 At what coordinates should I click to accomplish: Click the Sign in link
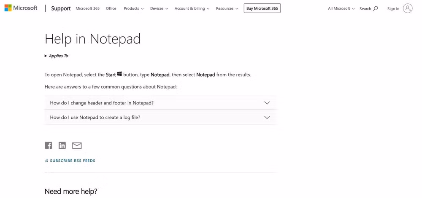tap(393, 8)
